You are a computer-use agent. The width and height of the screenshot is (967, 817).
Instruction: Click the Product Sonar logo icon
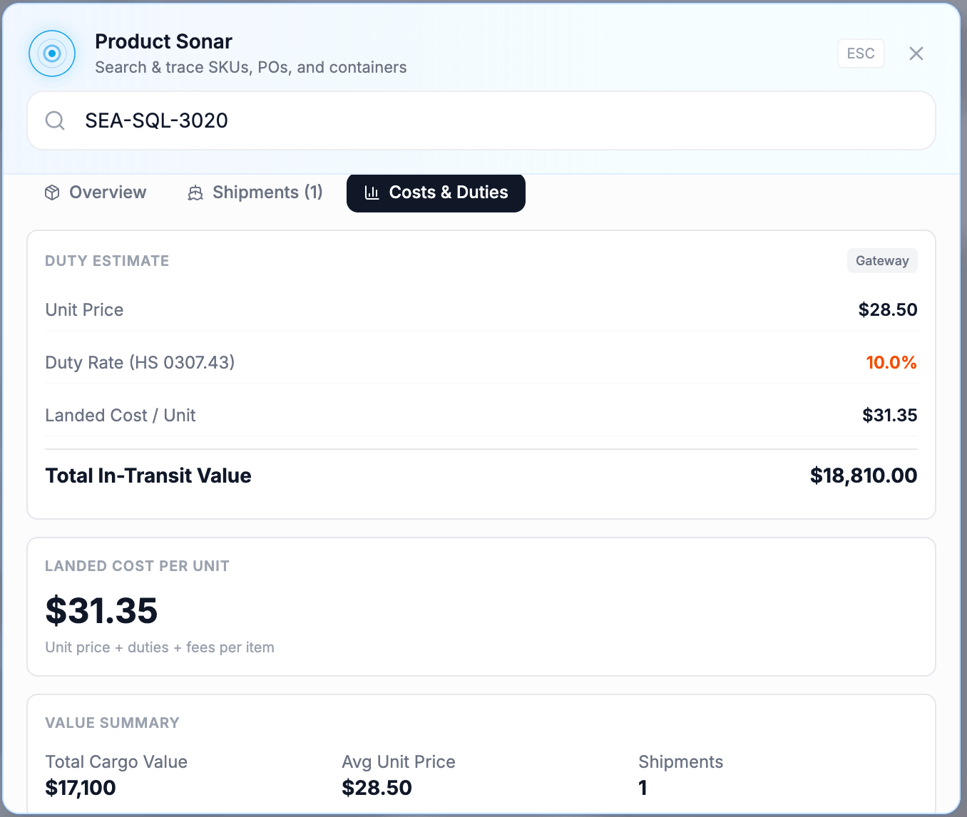pos(52,53)
